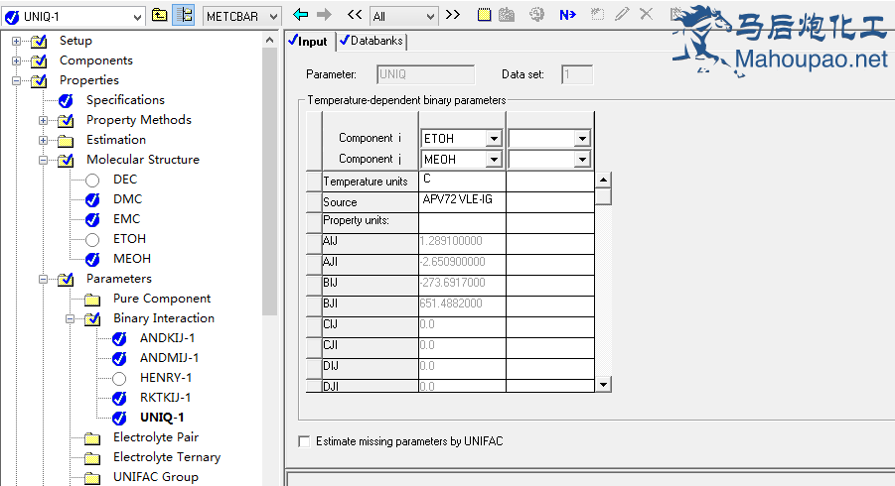The image size is (895, 486).
Task: Click the Next N> button
Action: point(567,15)
